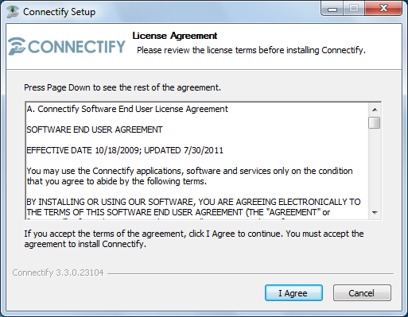Image resolution: width=408 pixels, height=317 pixels.
Task: Click the Connectify Setup title bar text
Action: coord(59,12)
